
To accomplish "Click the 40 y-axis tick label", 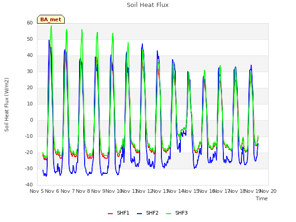I will pyautogui.click(x=30, y=55).
